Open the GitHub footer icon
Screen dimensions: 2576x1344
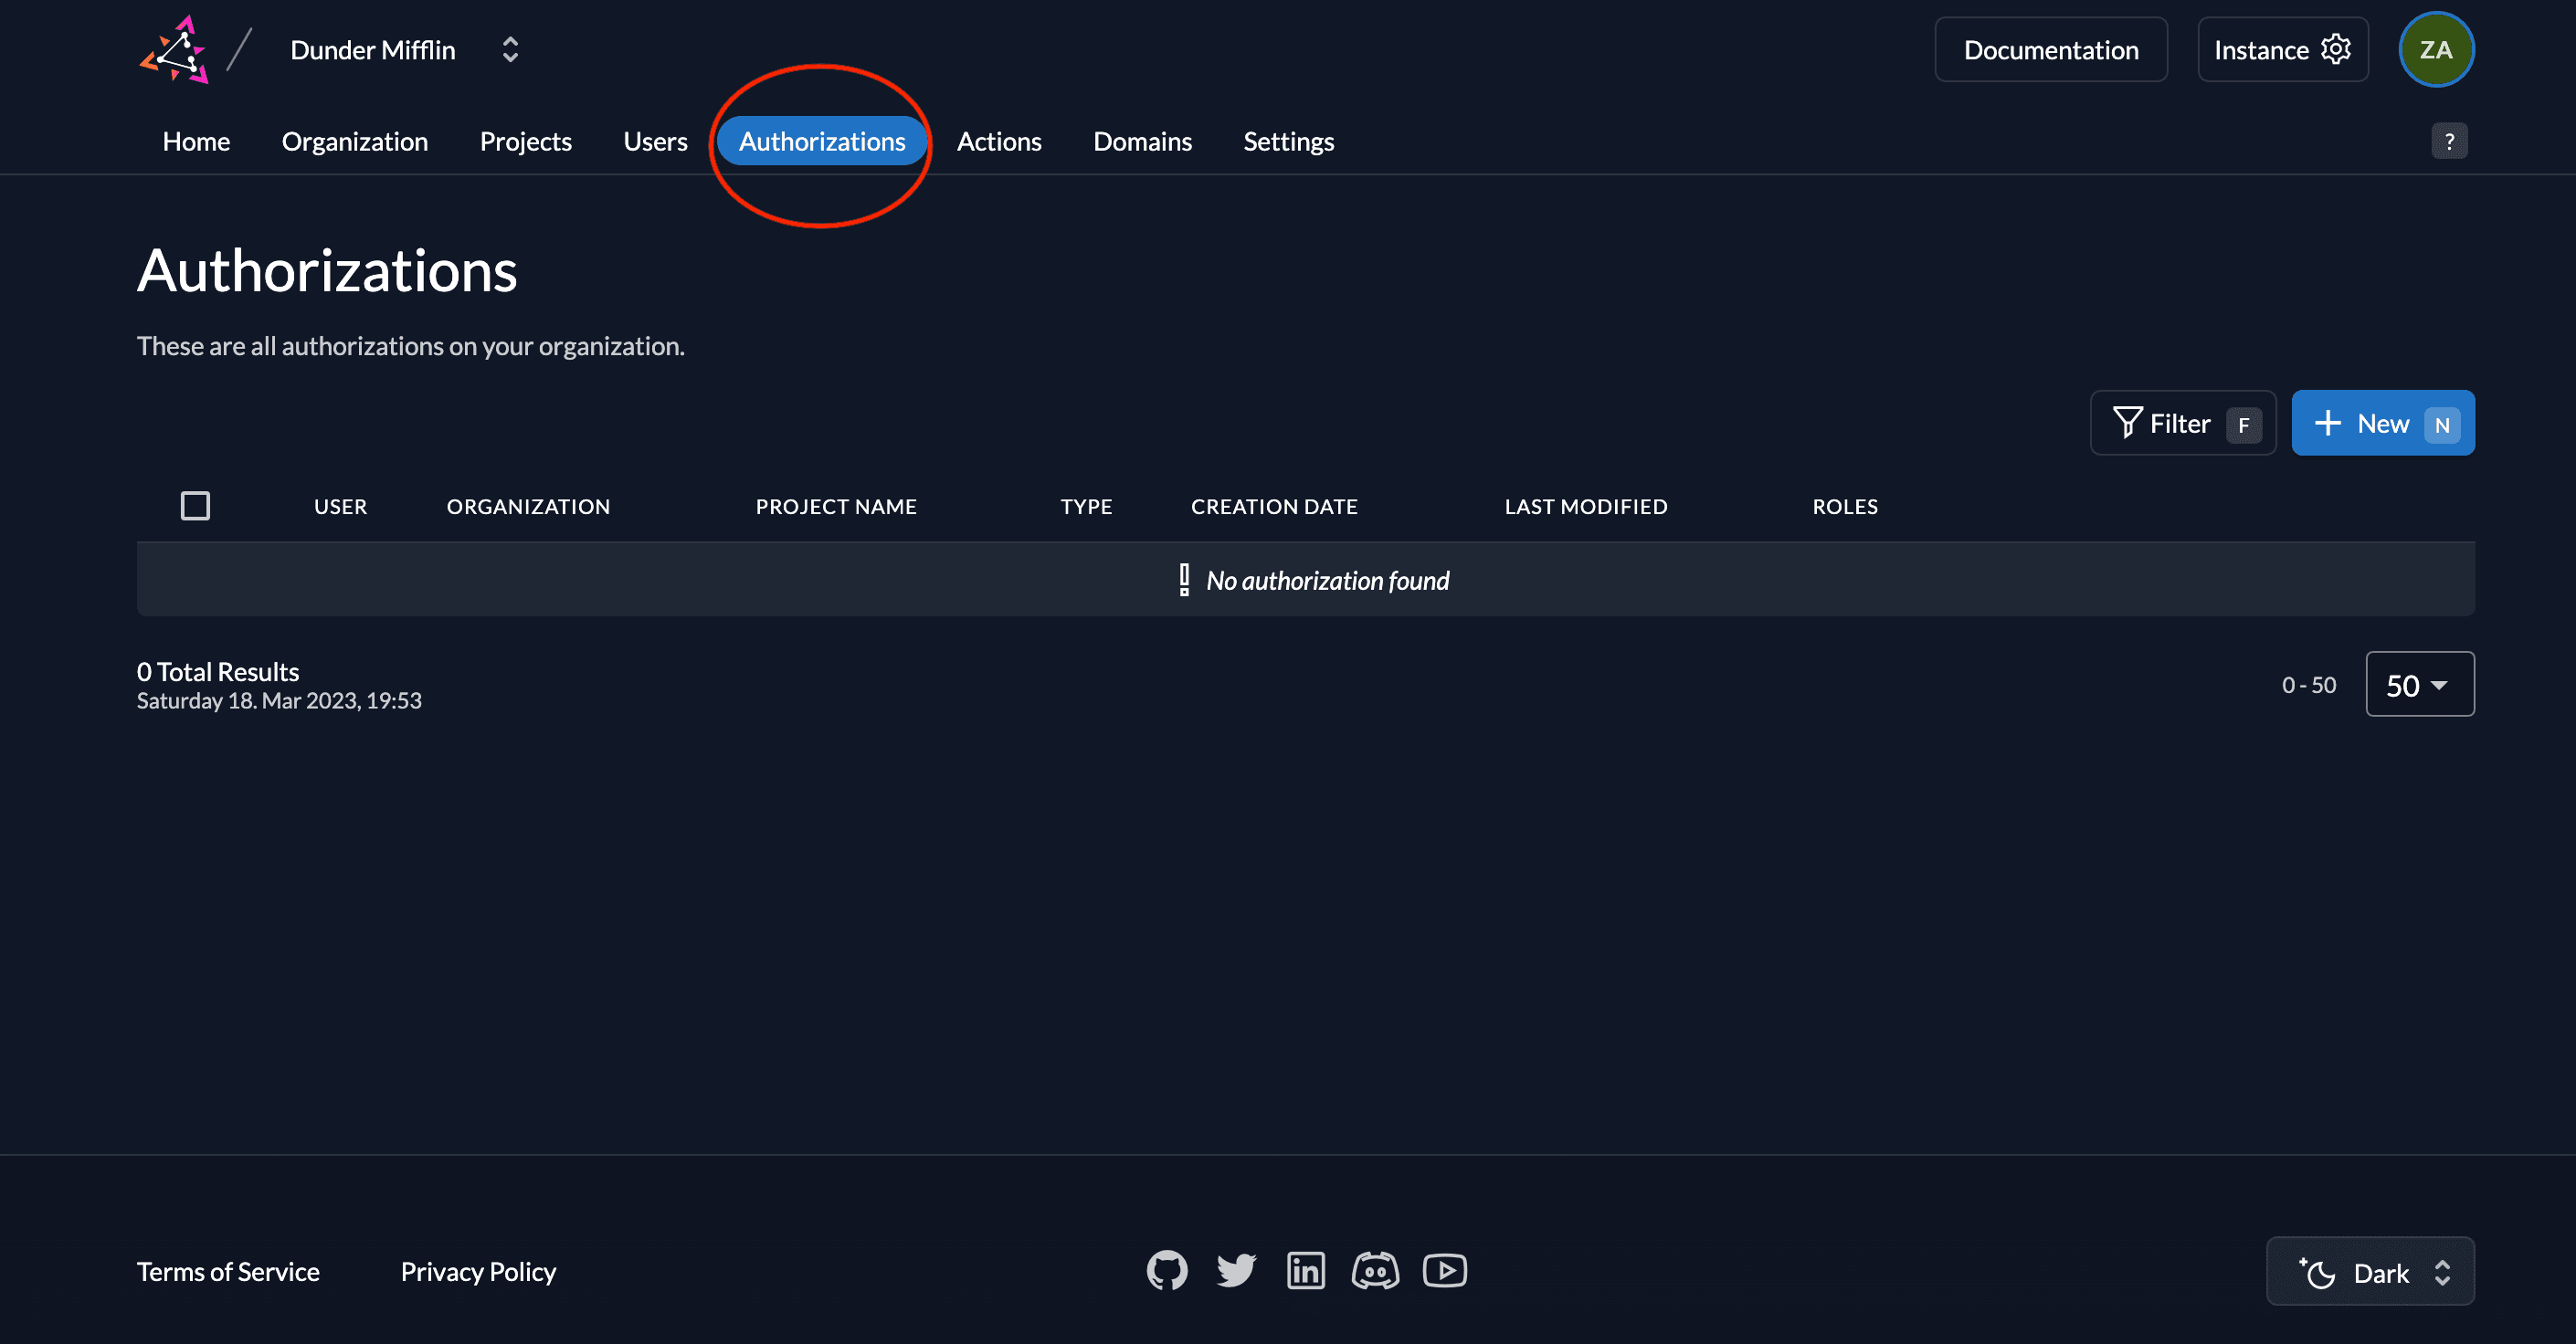(1166, 1270)
